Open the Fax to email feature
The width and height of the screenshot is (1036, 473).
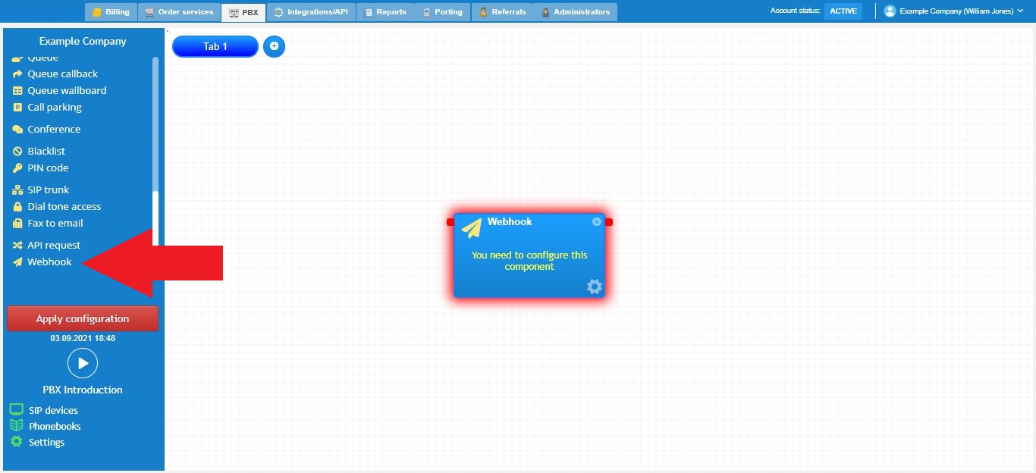click(x=55, y=223)
